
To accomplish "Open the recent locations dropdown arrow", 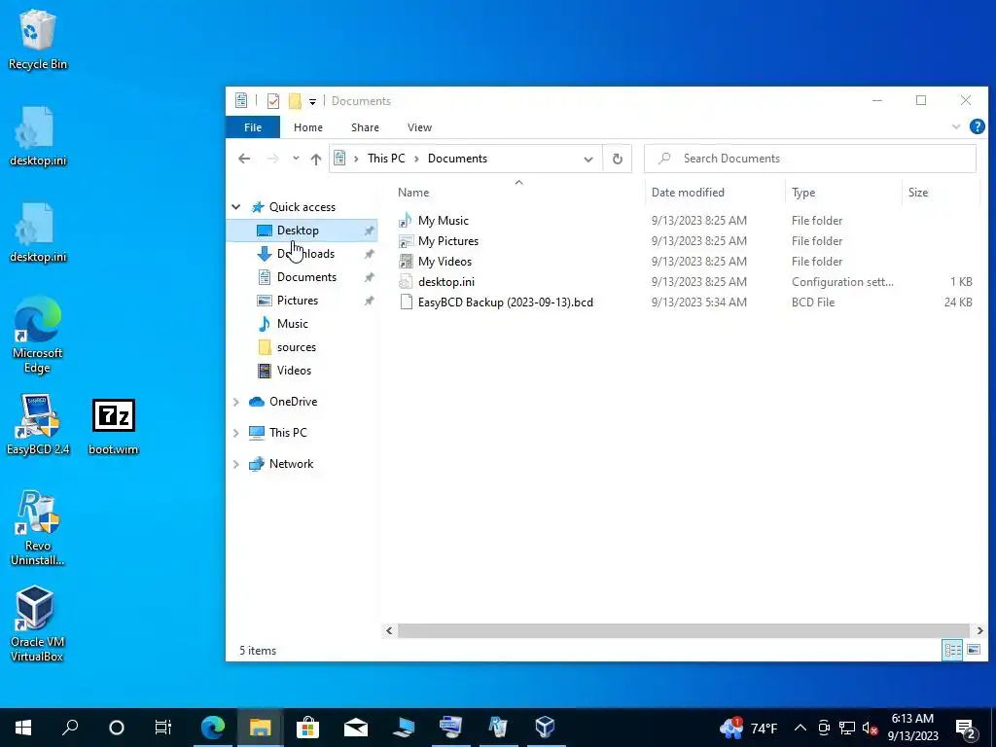I will (x=296, y=159).
